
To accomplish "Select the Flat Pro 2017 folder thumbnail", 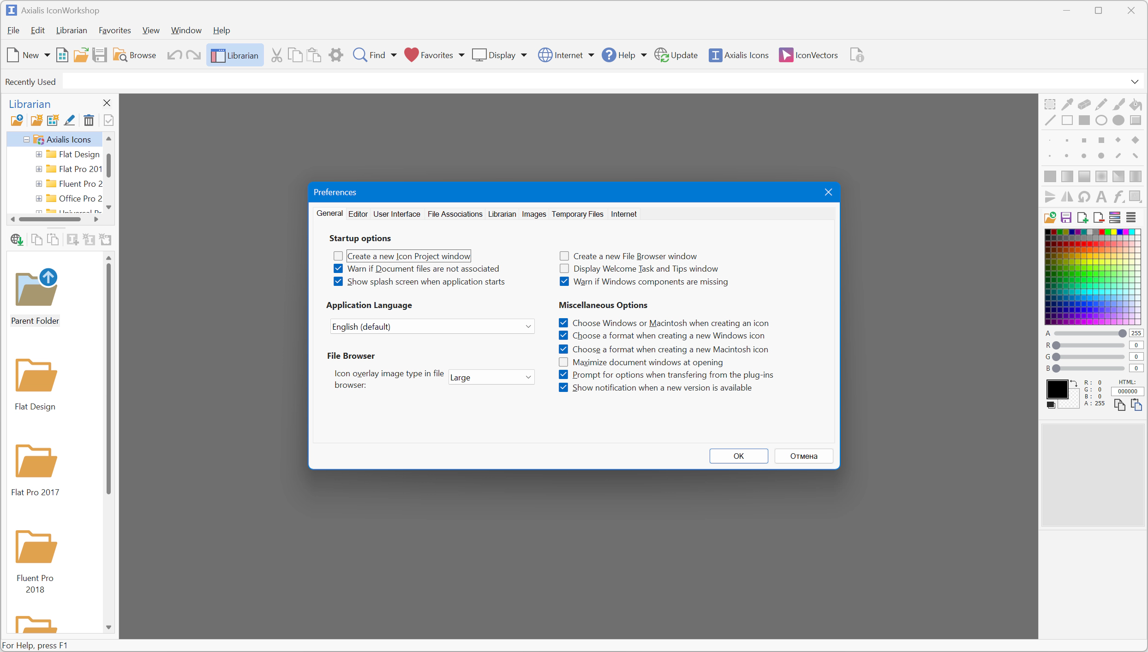I will (x=36, y=462).
